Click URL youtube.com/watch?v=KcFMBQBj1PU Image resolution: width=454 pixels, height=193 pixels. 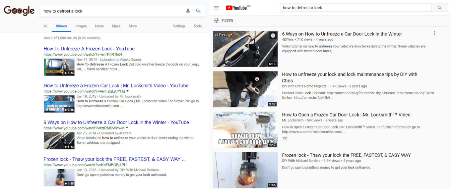tap(85, 165)
